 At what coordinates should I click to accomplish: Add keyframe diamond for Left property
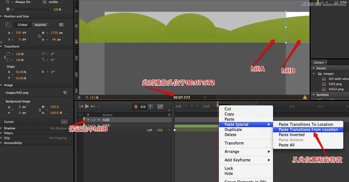[x=169, y=130]
